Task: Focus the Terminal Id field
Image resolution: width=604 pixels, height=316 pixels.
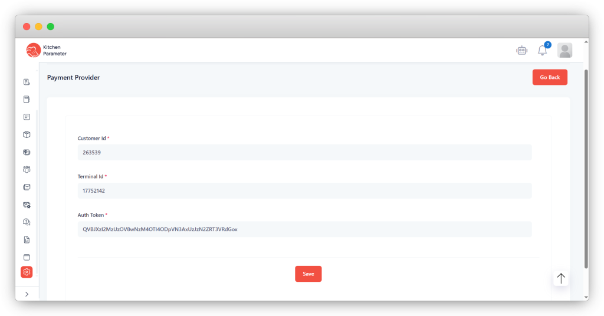Action: (304, 191)
